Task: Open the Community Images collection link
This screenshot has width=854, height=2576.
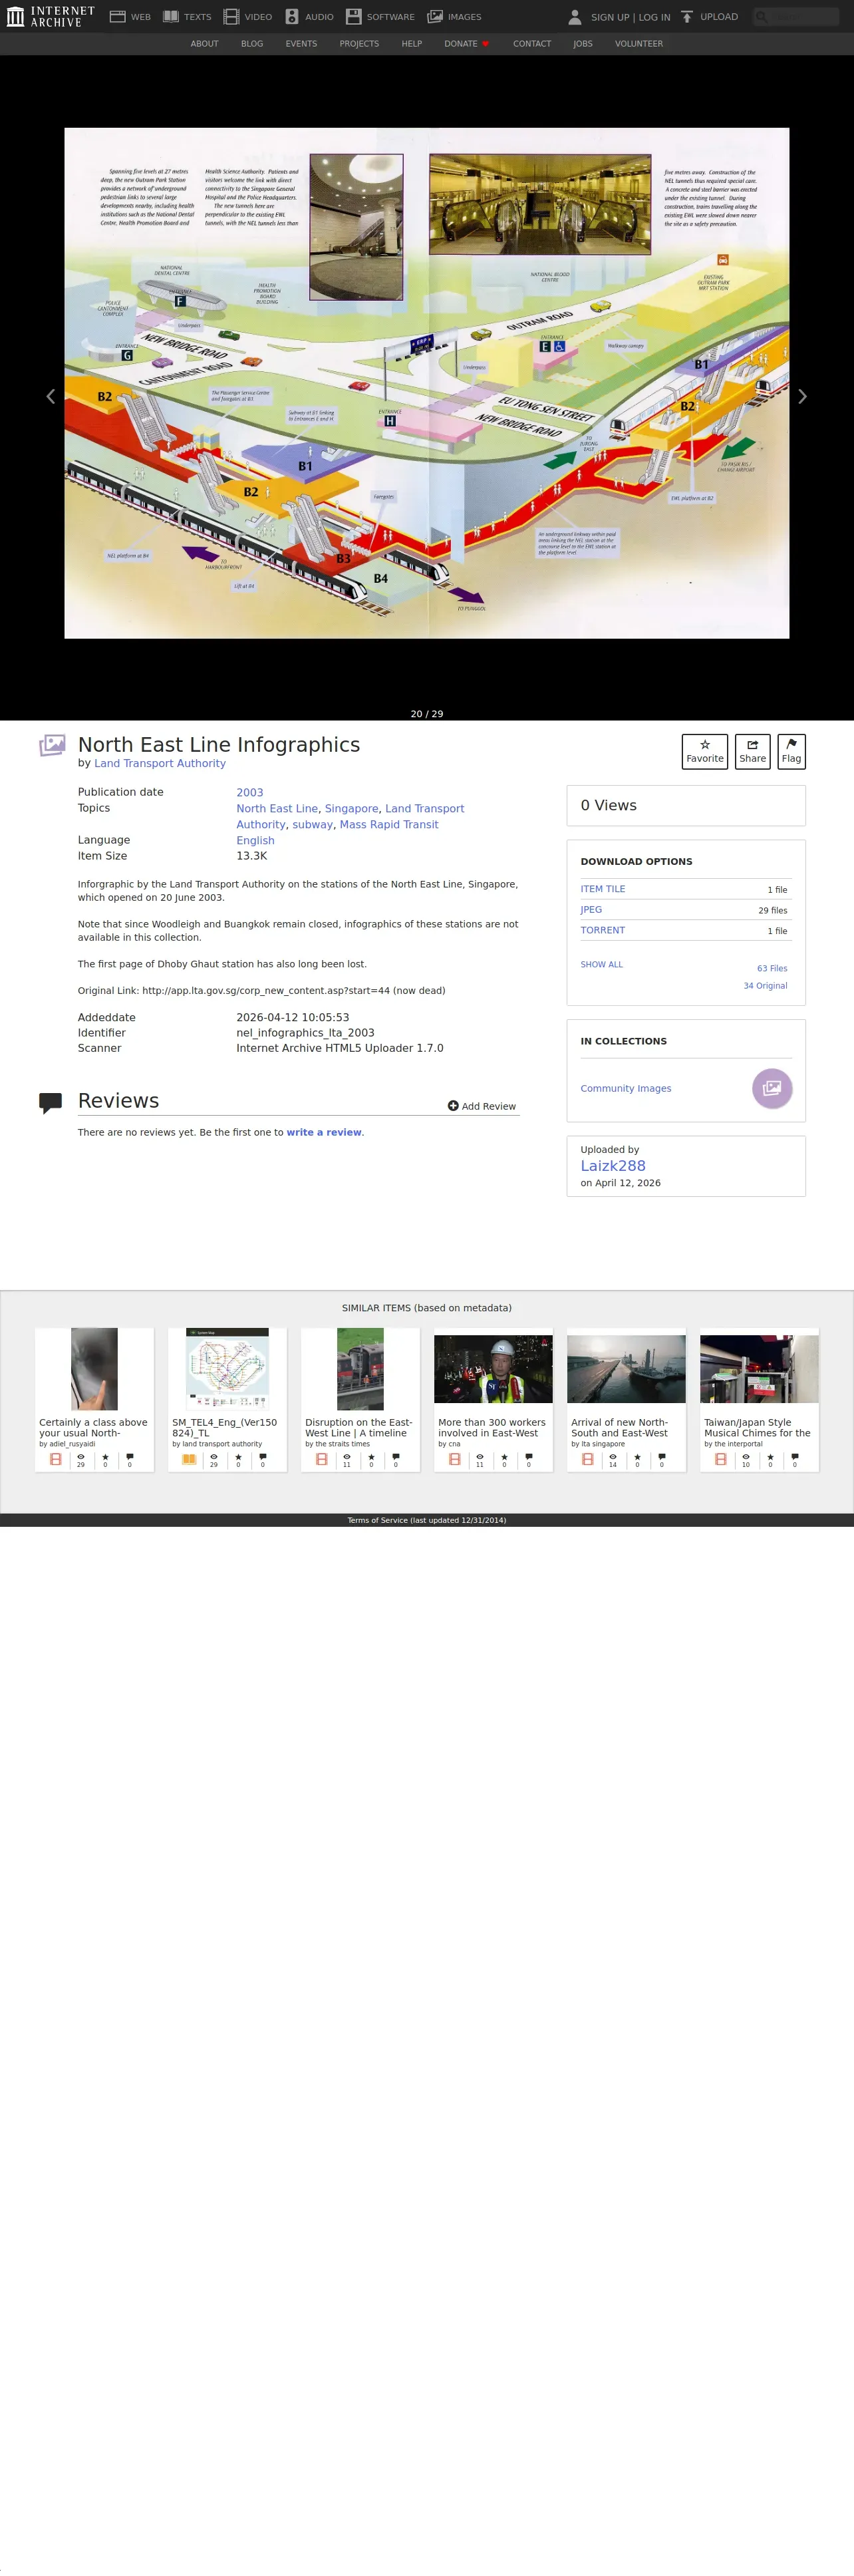Action: (x=626, y=1089)
